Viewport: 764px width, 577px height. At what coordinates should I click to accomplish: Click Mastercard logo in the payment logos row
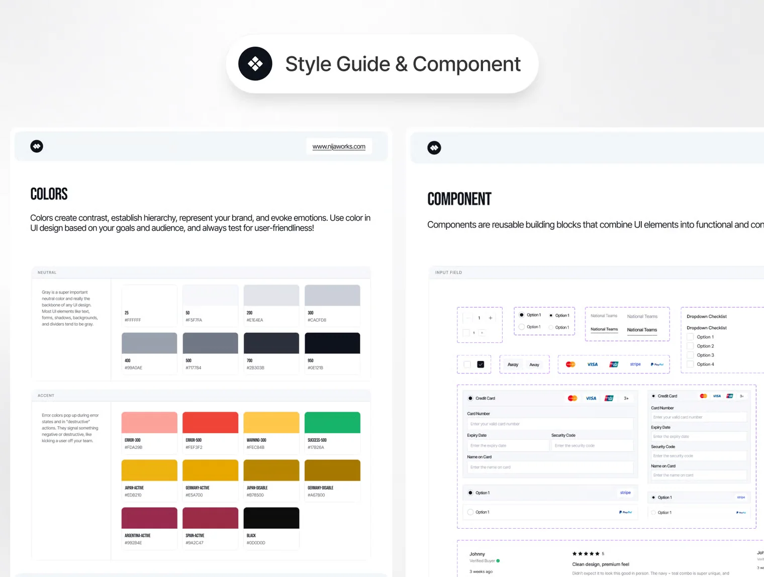point(570,364)
